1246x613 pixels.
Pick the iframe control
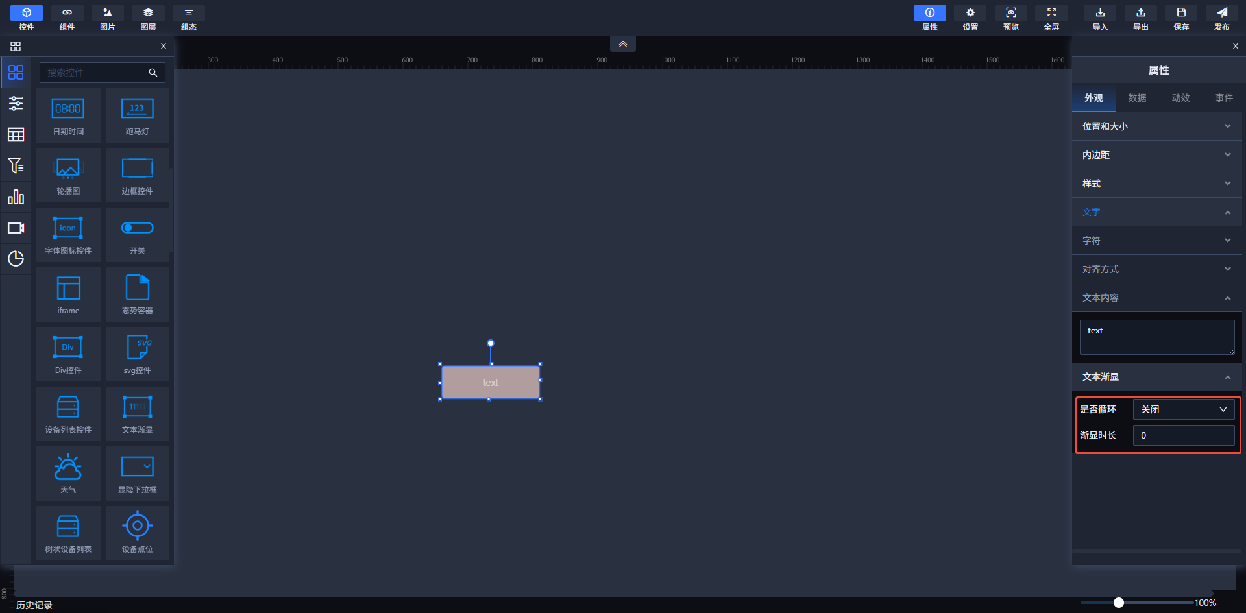[68, 294]
